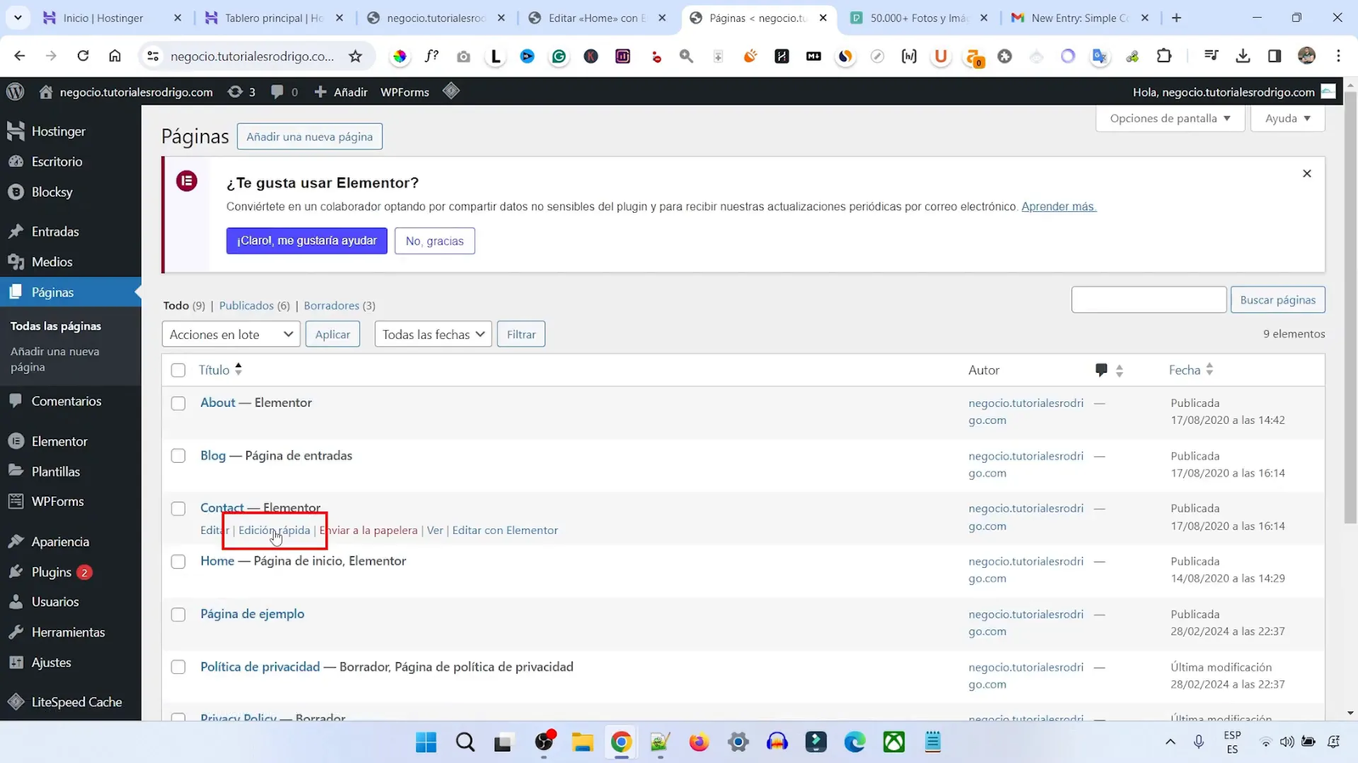Open the Todas las fechas dropdown
1358x763 pixels.
(x=432, y=333)
